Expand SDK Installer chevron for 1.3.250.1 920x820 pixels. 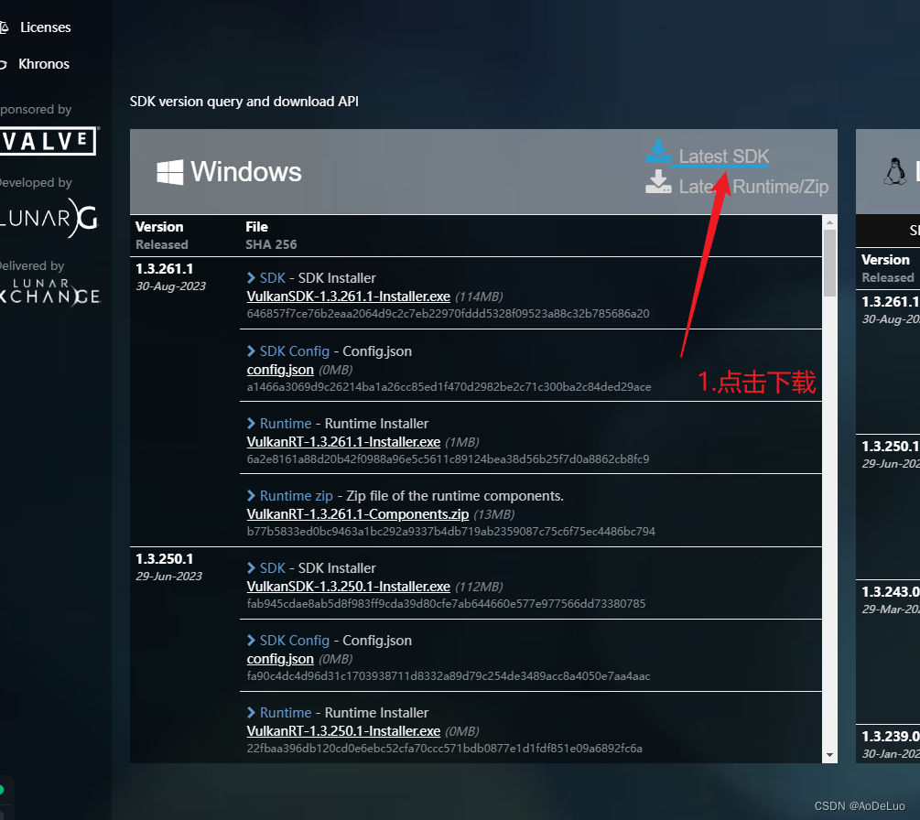click(x=251, y=567)
